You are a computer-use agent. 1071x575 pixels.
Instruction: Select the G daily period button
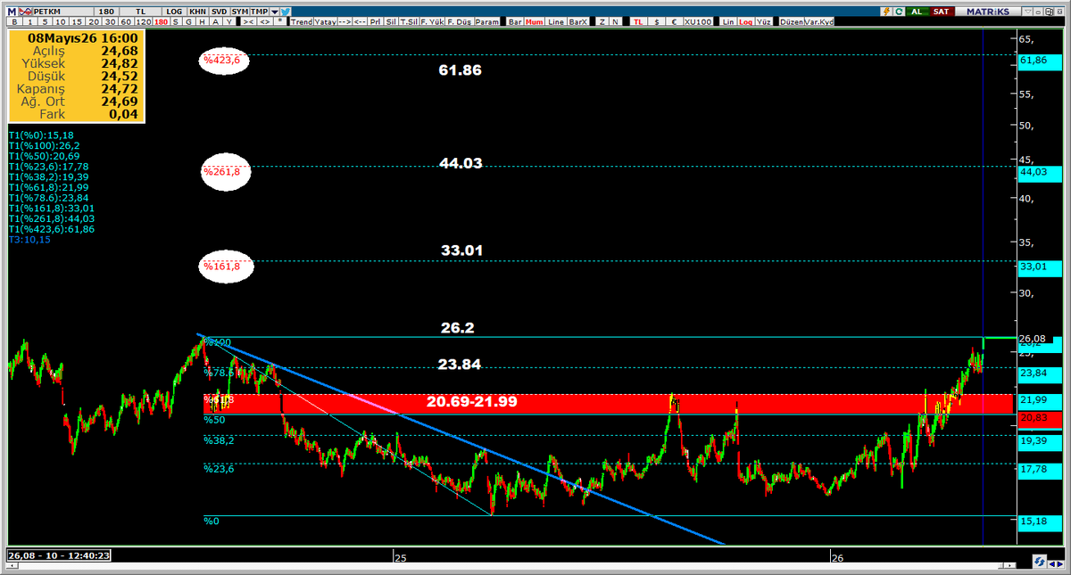[x=189, y=21]
